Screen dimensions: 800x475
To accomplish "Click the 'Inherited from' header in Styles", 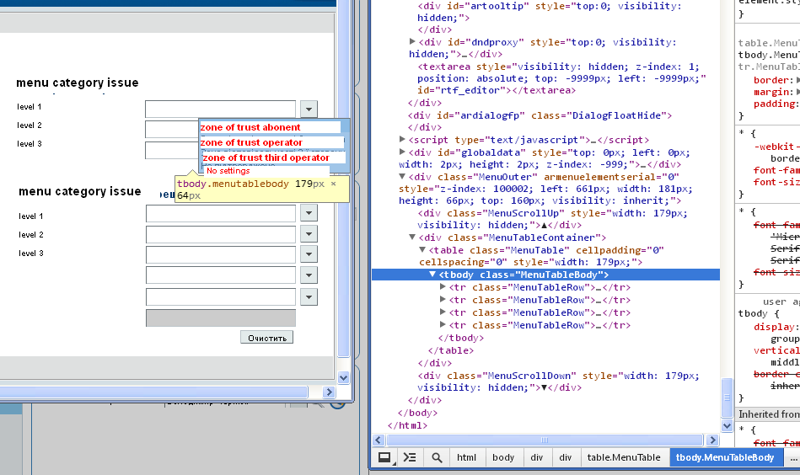I will 769,414.
